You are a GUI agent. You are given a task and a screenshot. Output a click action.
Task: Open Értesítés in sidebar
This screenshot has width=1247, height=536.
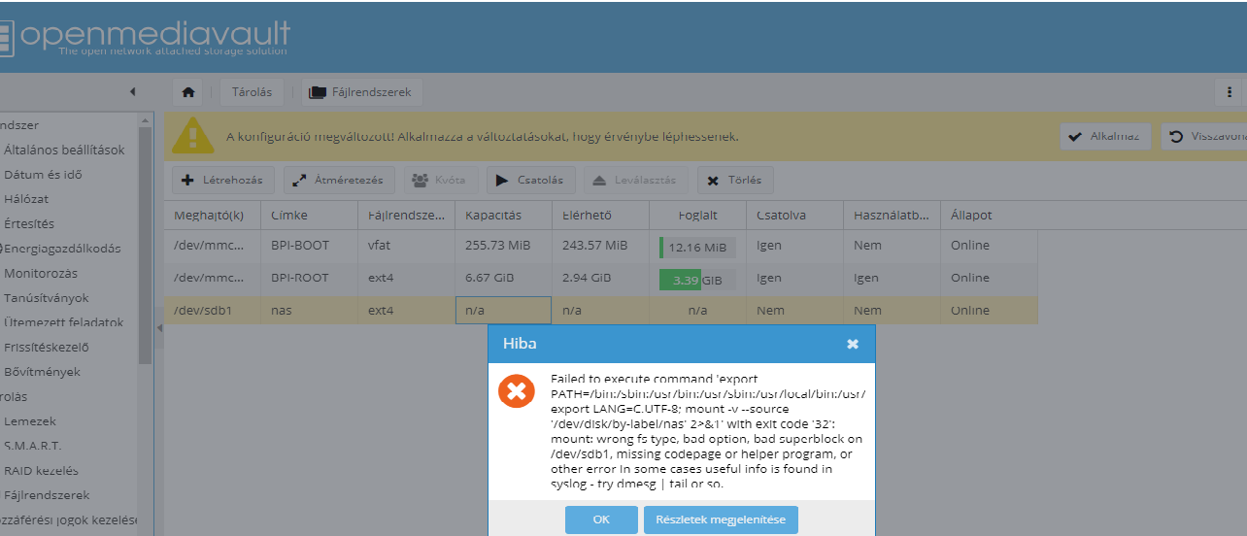coord(29,223)
